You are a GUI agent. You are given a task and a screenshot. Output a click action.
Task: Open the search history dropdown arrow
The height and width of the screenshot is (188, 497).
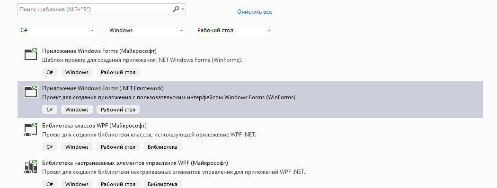click(x=183, y=9)
